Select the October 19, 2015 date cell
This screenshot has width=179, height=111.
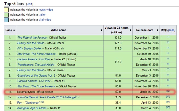tap(146, 54)
